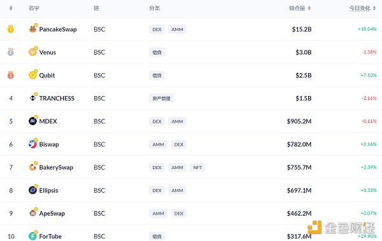Click the asset management tag on TRANCHESS
This screenshot has height=241, width=382.
(x=161, y=98)
